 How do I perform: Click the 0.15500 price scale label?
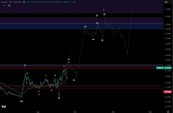pos(168,97)
